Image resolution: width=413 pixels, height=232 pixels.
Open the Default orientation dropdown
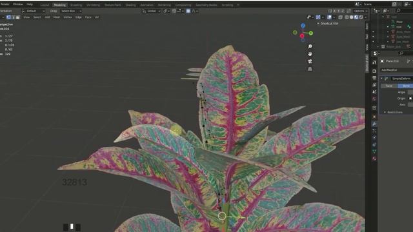pos(33,11)
